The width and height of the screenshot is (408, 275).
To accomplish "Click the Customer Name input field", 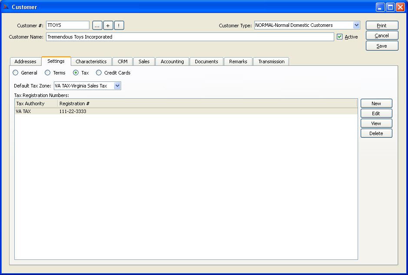I will (190, 37).
